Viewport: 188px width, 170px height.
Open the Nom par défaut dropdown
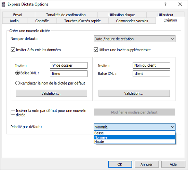(135, 39)
